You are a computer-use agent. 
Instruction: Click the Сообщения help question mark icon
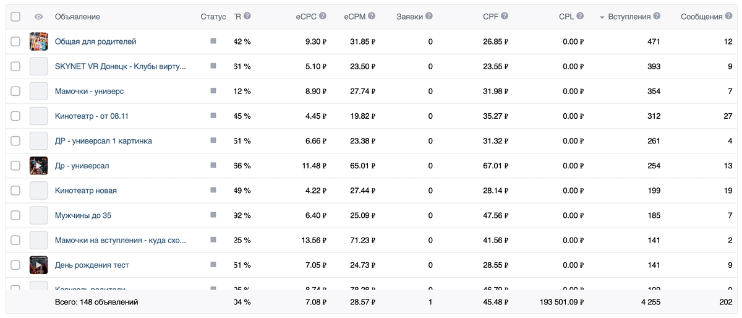(729, 17)
